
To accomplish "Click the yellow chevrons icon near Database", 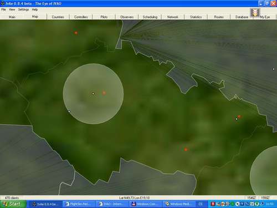I will (x=255, y=13).
